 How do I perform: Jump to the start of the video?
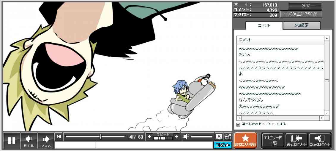point(59,136)
